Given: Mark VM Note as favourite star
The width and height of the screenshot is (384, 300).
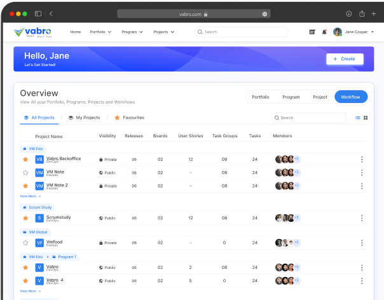Looking at the screenshot, I should point(25,172).
